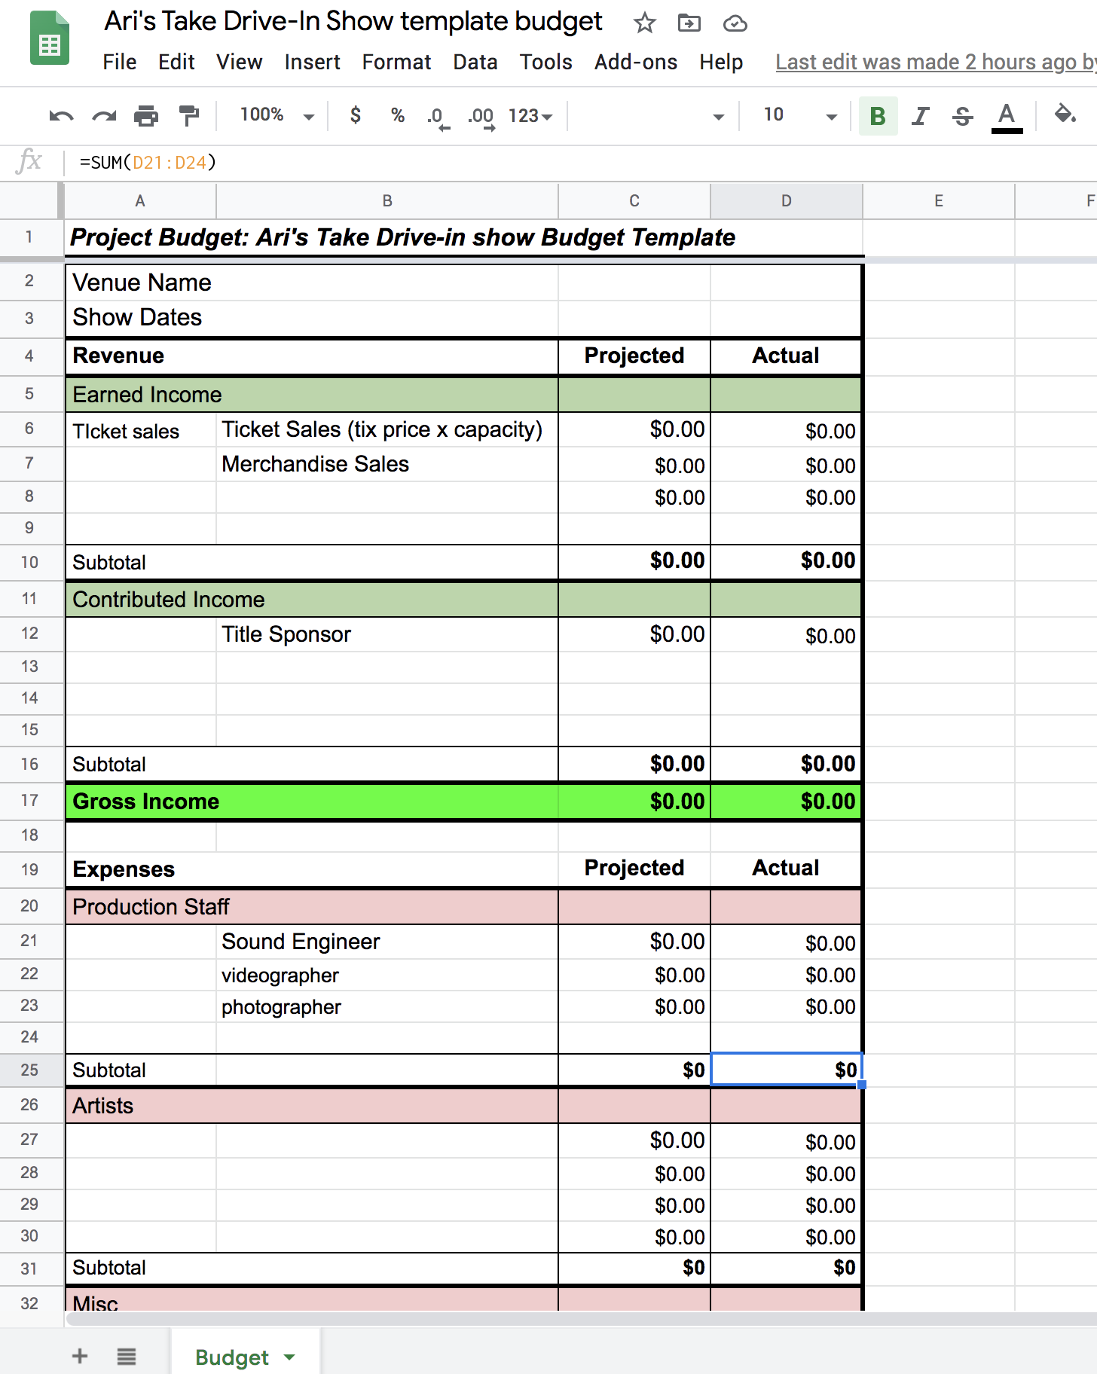Image resolution: width=1097 pixels, height=1374 pixels.
Task: Open the File menu
Action: (x=120, y=62)
